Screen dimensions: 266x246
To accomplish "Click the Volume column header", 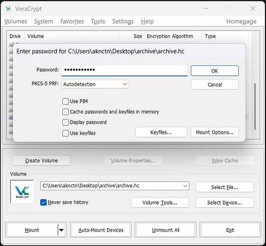I will click(72, 36).
